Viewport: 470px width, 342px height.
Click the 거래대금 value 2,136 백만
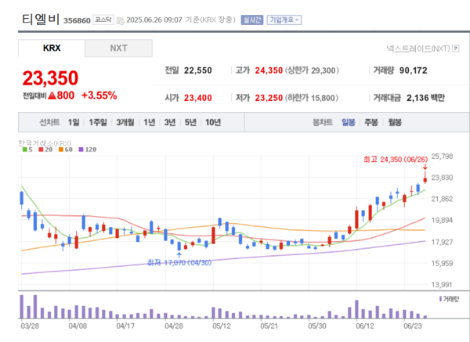pos(425,98)
